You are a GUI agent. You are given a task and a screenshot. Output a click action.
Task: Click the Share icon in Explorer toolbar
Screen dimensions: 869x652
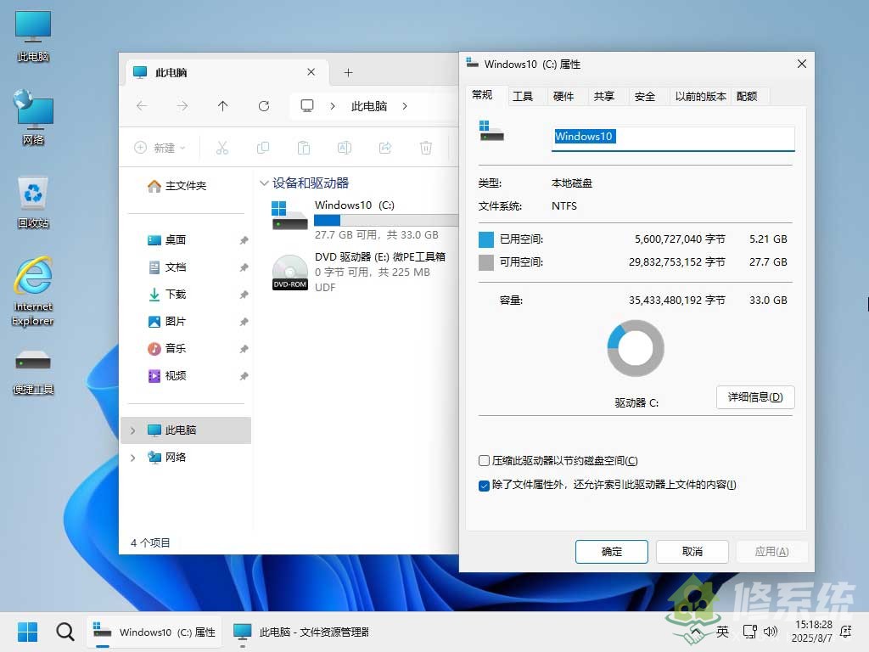click(x=384, y=148)
